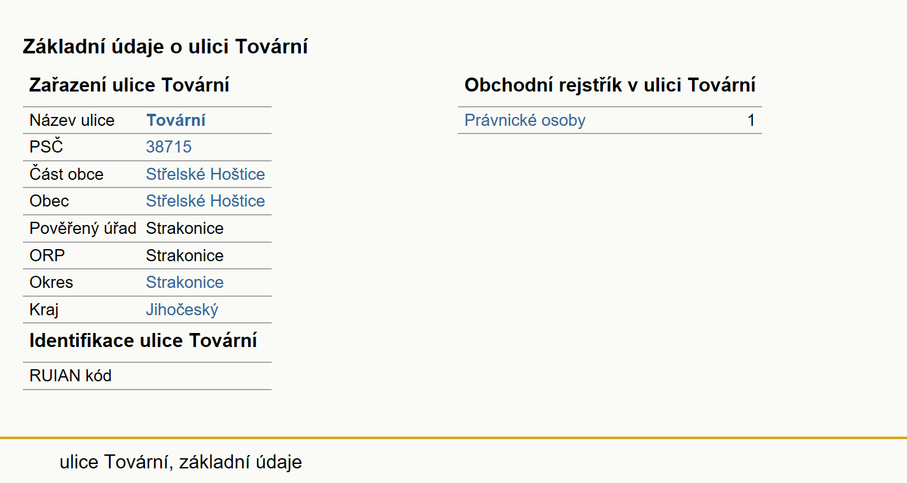Open the Tovární street name link
The height and width of the screenshot is (483, 907).
[176, 120]
